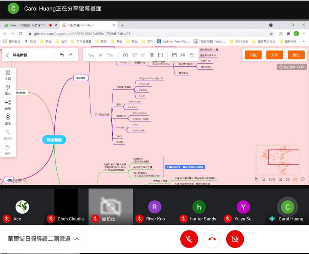Collapse the toolbar with eject-shaped icon
Image resolution: width=309 pixels, height=254 pixels.
click(192, 55)
